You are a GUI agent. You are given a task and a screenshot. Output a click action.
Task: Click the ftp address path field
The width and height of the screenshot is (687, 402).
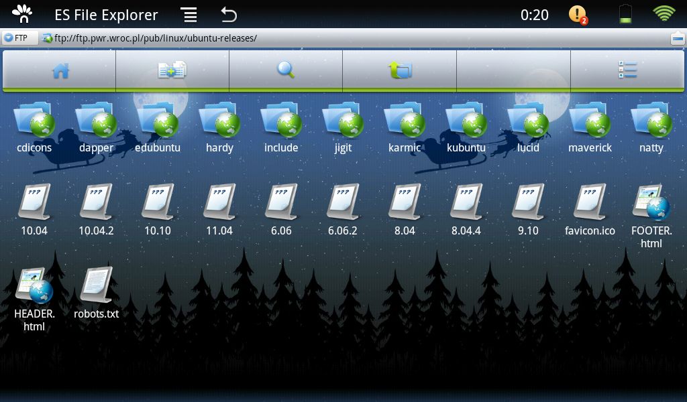tap(355, 38)
